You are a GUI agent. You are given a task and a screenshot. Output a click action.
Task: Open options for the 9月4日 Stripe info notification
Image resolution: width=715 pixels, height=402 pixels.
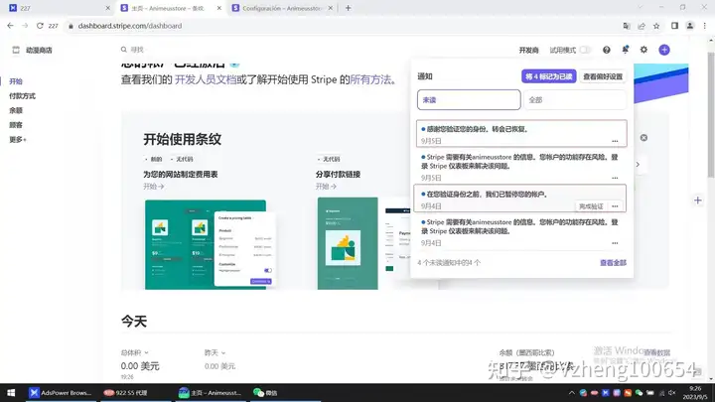[x=615, y=243]
